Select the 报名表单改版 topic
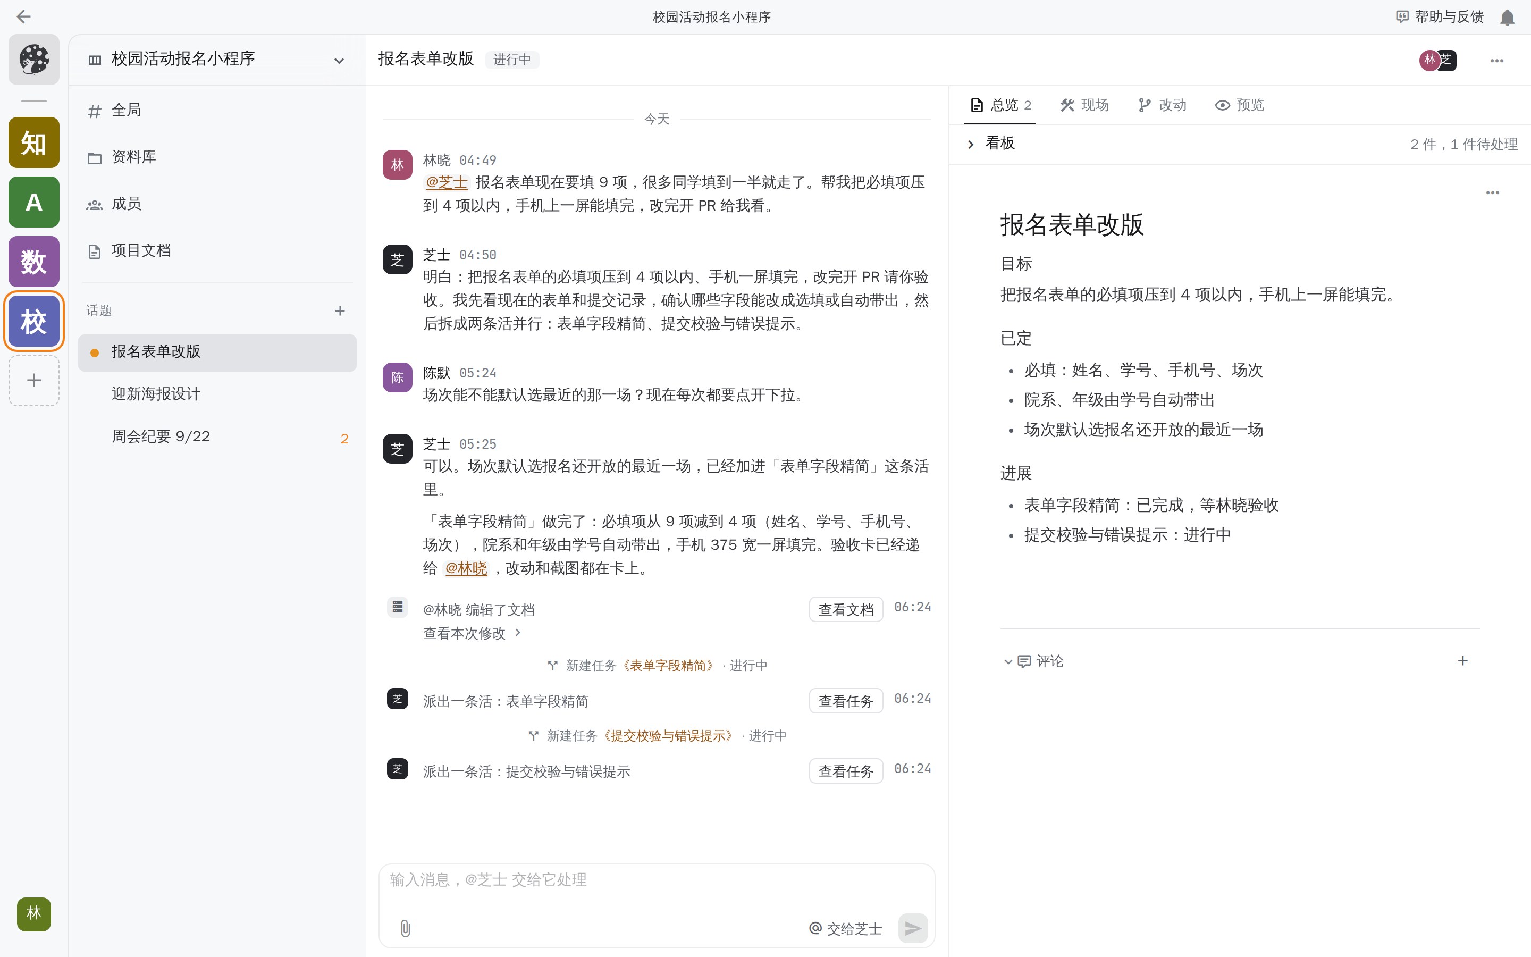The width and height of the screenshot is (1531, 957). [217, 352]
